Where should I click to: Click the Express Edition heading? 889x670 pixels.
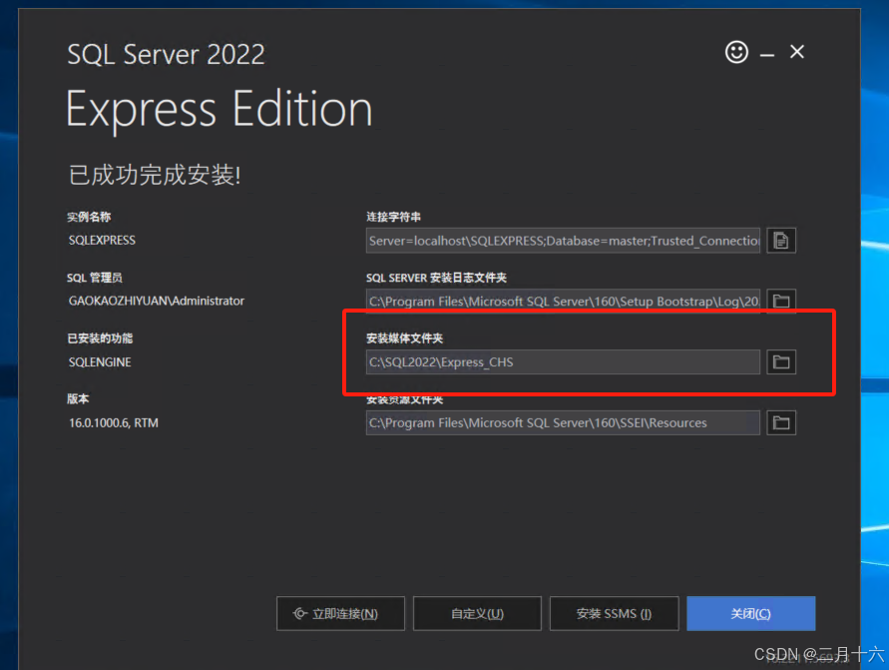point(220,110)
